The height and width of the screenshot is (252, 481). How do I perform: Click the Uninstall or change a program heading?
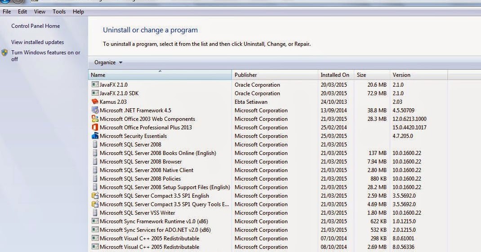tap(150, 30)
